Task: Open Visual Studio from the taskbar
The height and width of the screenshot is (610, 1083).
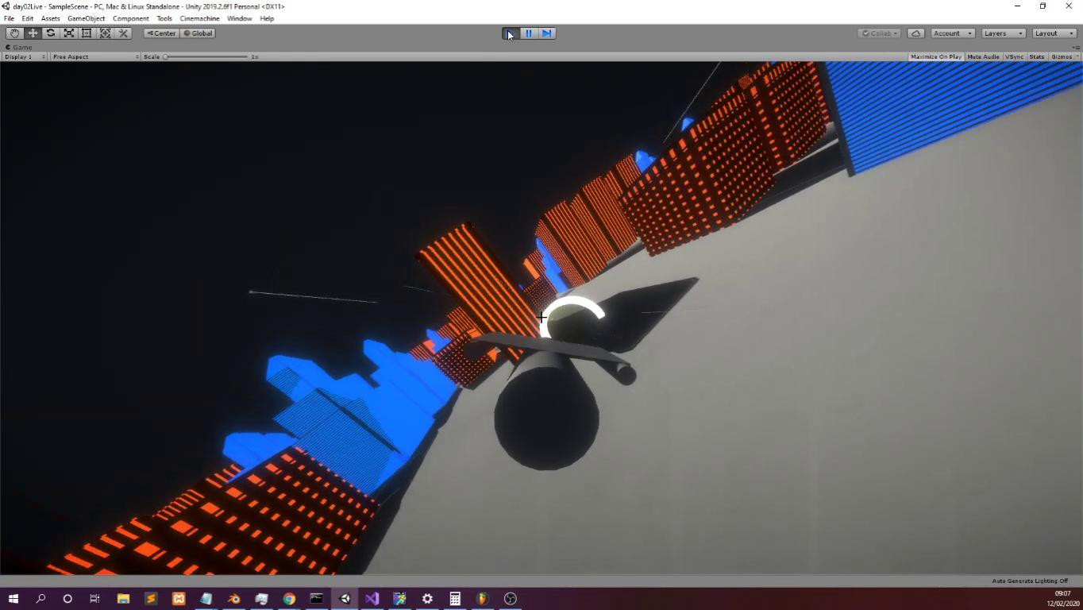Action: (372, 598)
